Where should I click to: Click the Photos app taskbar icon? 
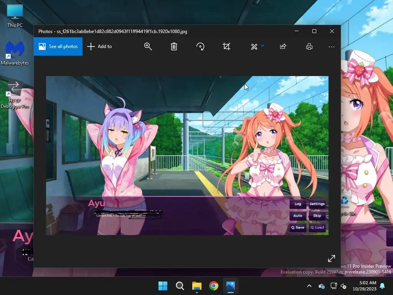(231, 286)
